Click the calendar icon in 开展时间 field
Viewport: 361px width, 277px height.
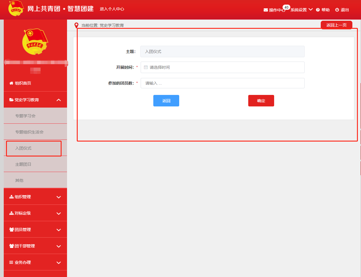(x=146, y=67)
